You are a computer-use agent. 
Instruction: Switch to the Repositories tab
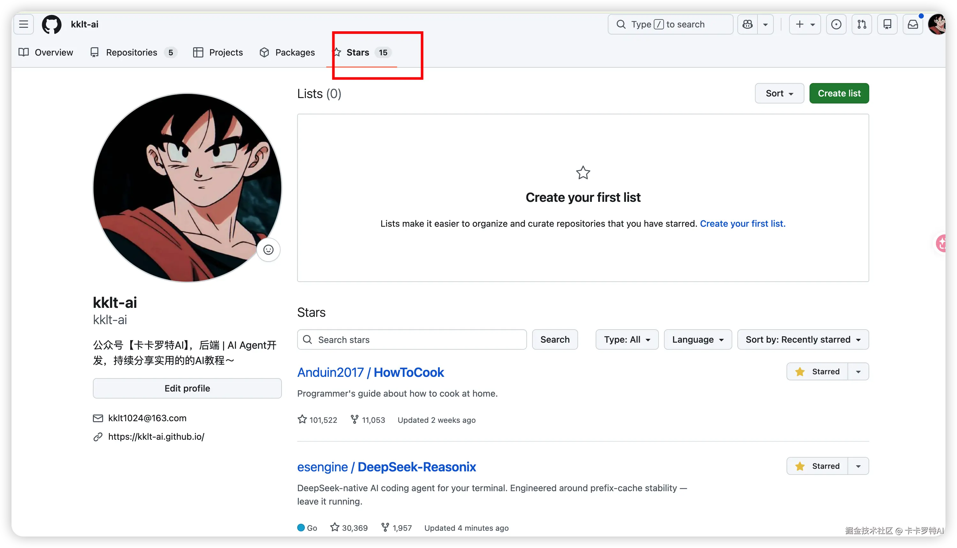click(133, 52)
